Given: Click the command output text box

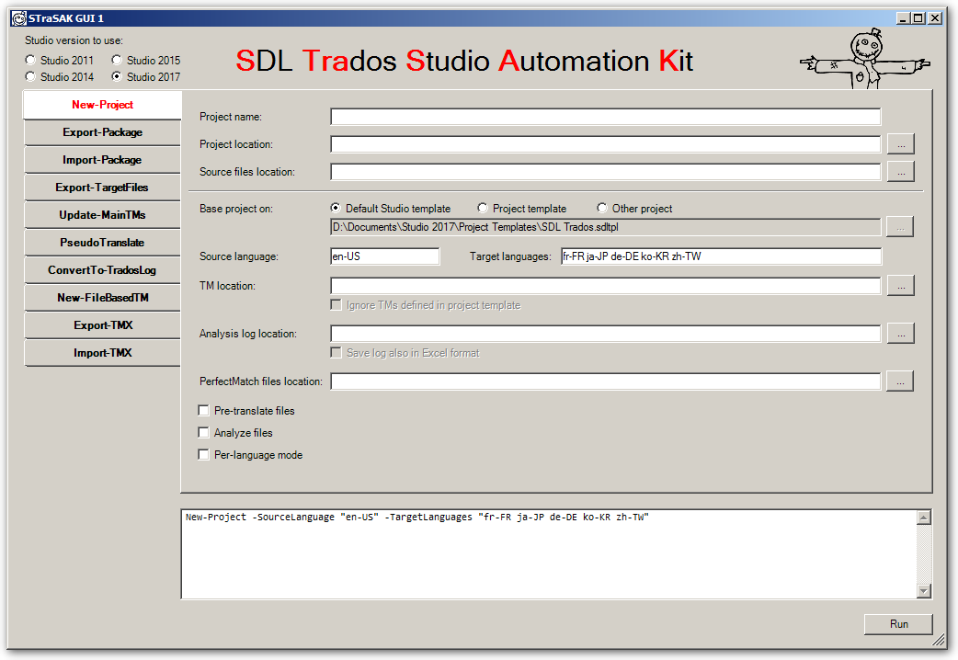Looking at the screenshot, I should point(549,553).
